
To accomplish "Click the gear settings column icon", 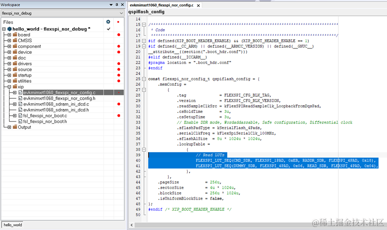I will point(108,22).
